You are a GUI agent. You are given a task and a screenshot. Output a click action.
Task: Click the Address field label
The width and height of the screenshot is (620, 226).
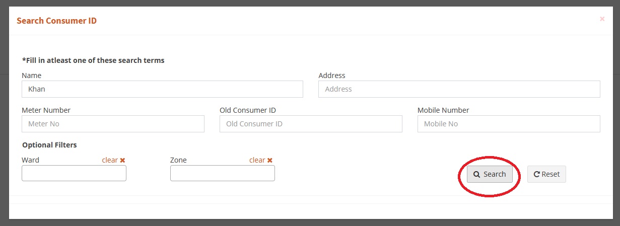[332, 76]
